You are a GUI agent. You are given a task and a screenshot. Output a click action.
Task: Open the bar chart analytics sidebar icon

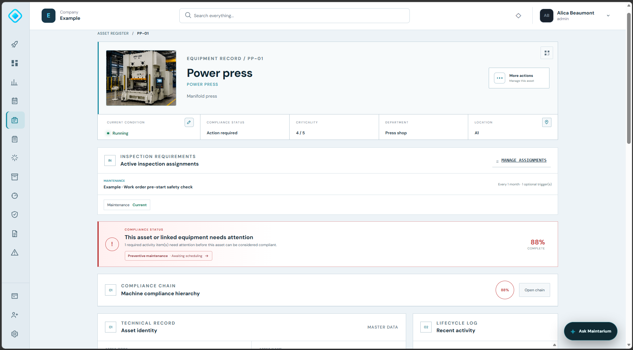click(x=15, y=82)
